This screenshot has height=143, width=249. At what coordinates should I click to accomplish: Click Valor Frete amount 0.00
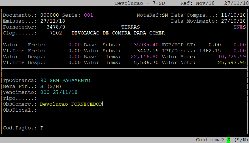click(x=75, y=45)
